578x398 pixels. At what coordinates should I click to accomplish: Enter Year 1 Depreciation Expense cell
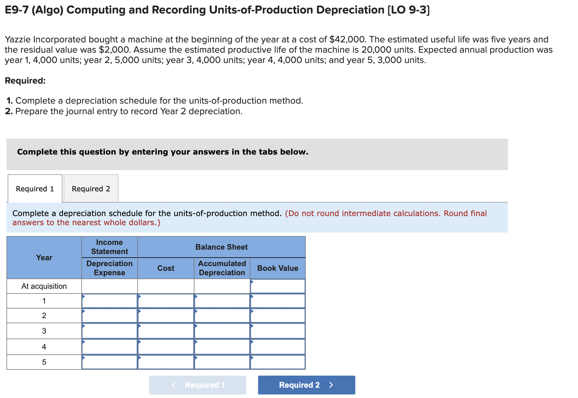[110, 301]
